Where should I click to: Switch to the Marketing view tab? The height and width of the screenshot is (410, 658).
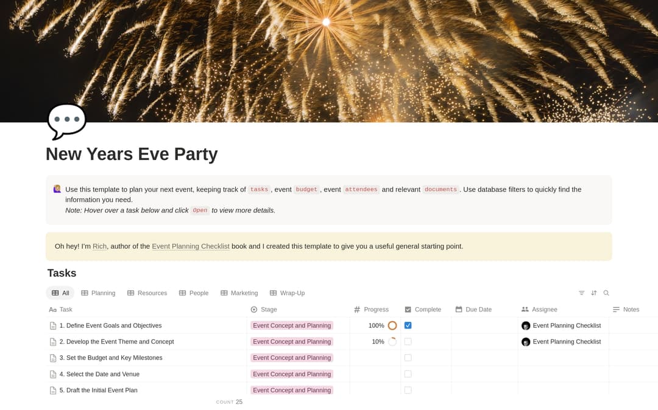(239, 293)
